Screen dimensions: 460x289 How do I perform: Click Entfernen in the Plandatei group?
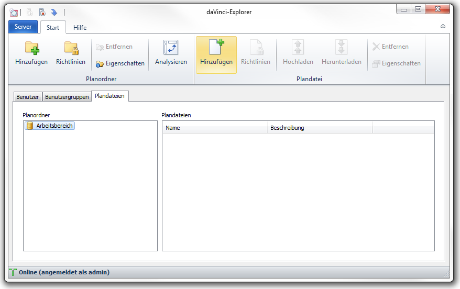pos(390,47)
